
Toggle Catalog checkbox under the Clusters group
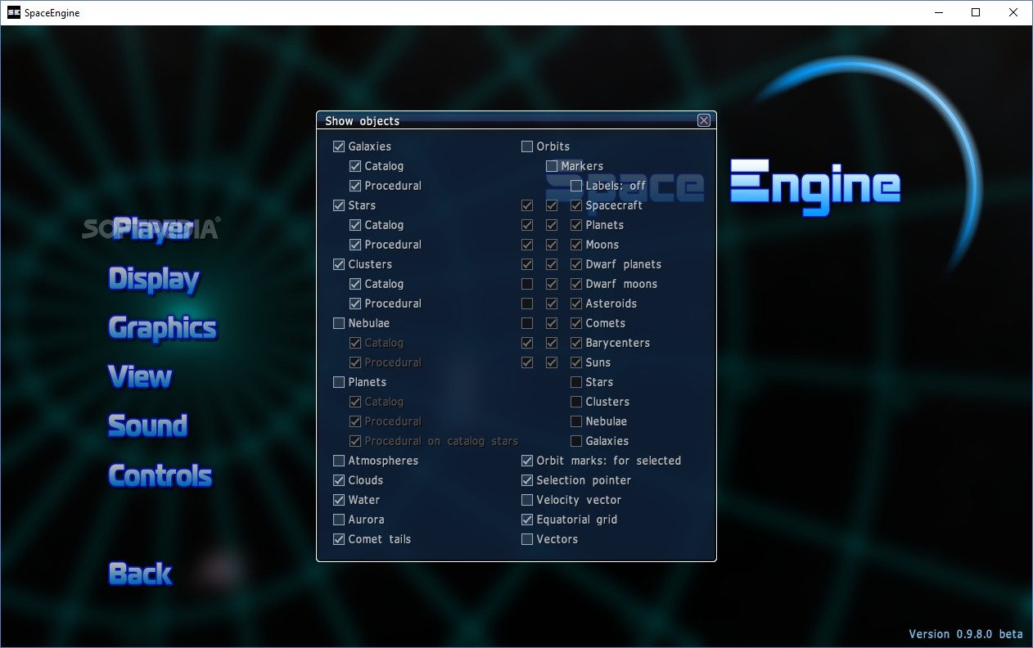click(x=355, y=284)
